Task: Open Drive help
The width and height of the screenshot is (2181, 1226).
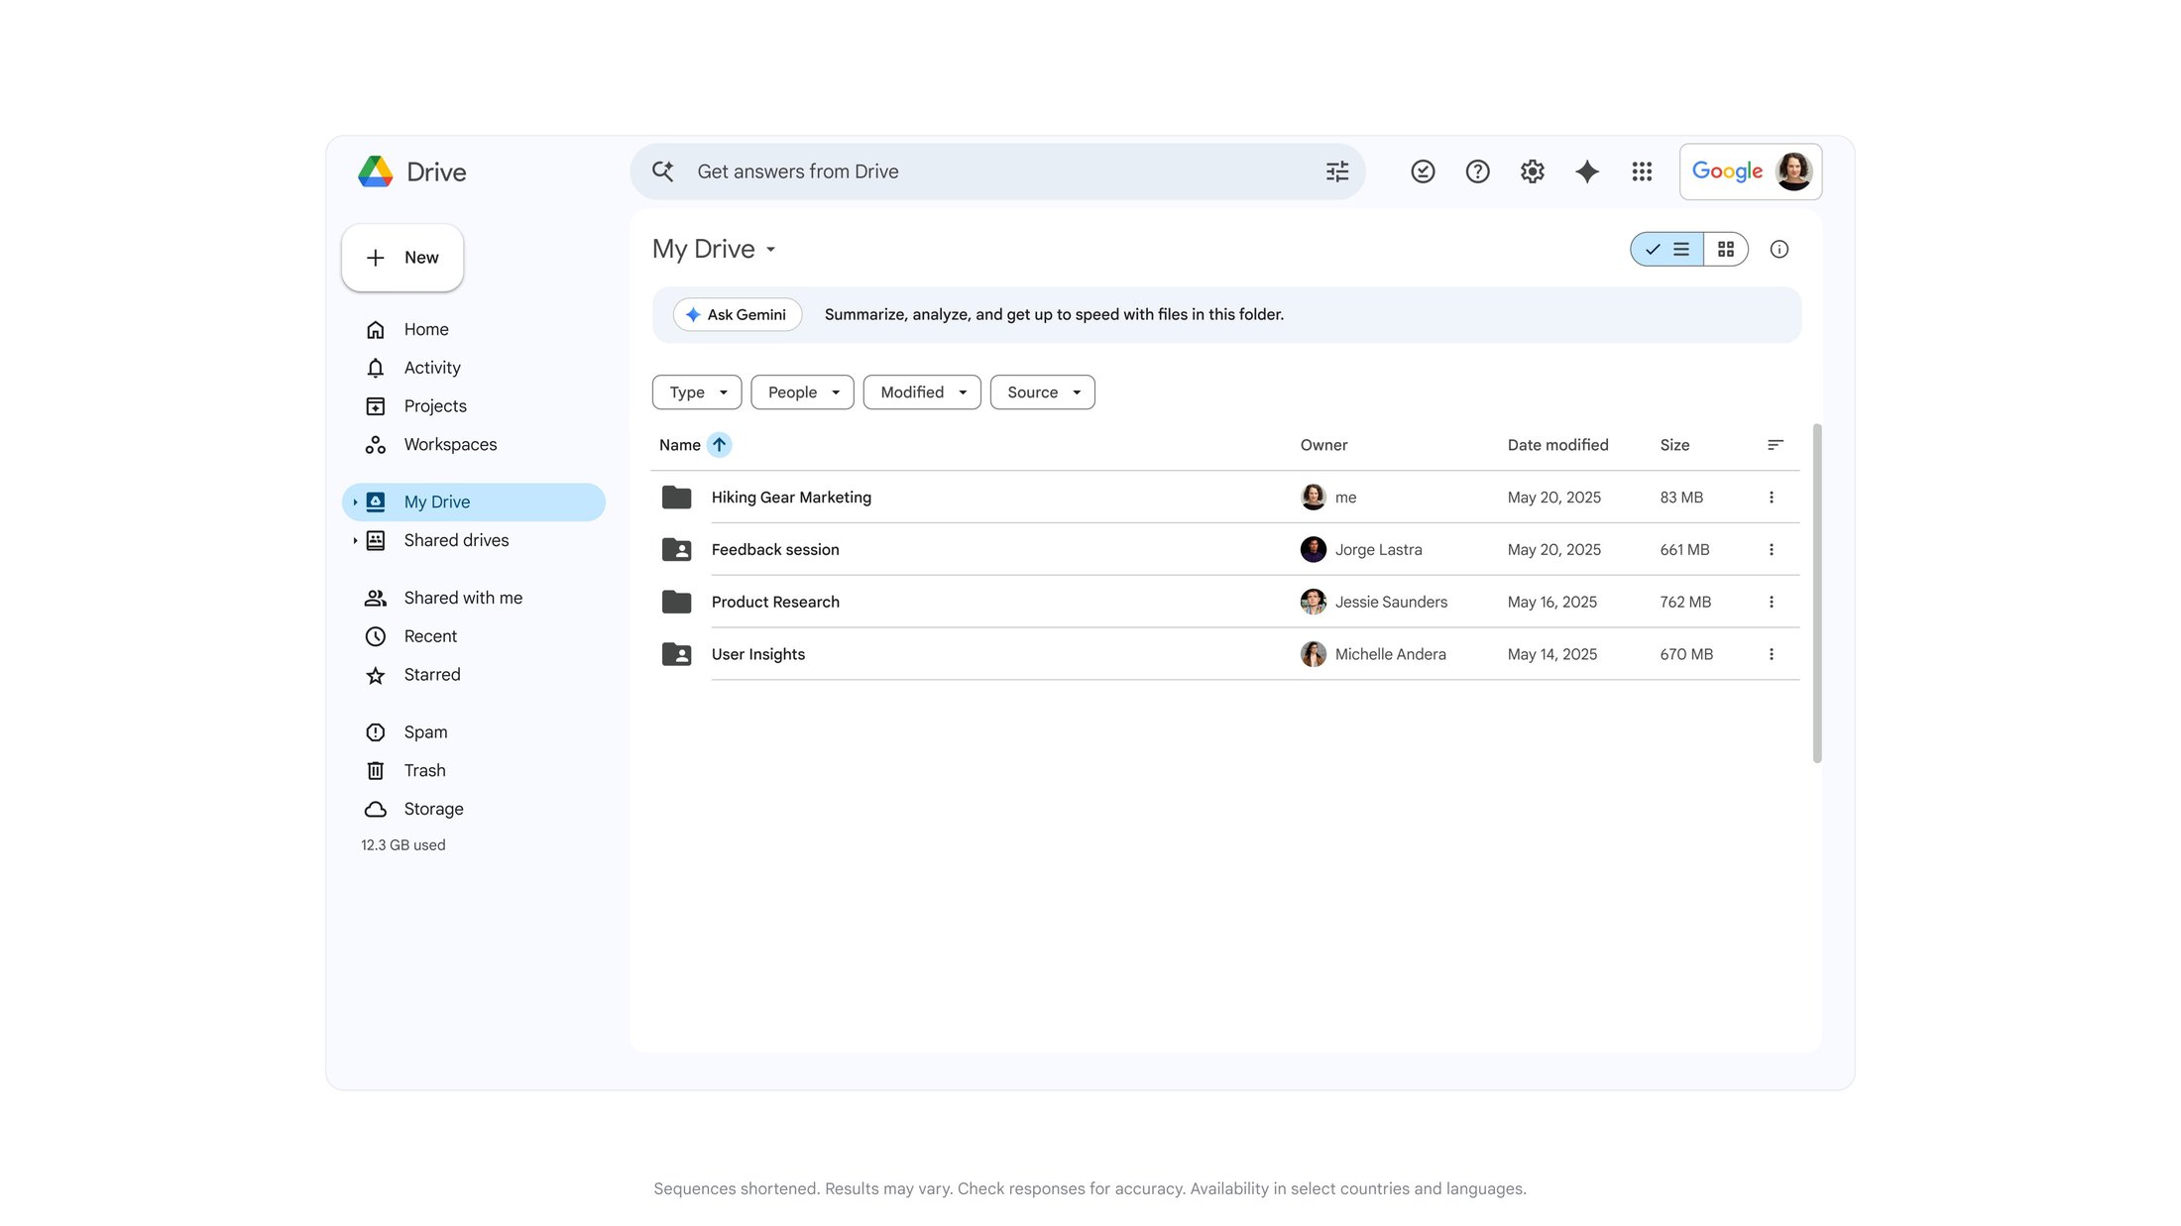Action: [x=1477, y=170]
